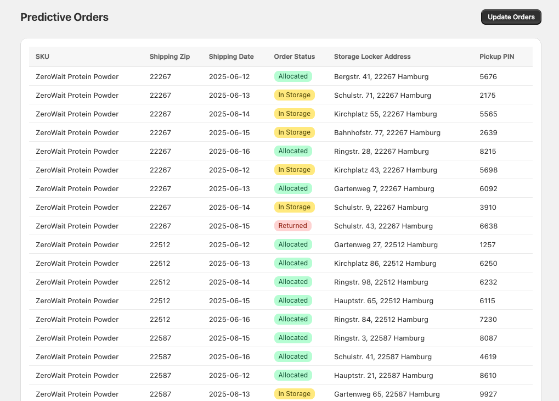Select address Ringstr. 28, 22267 Hamburg

click(381, 152)
